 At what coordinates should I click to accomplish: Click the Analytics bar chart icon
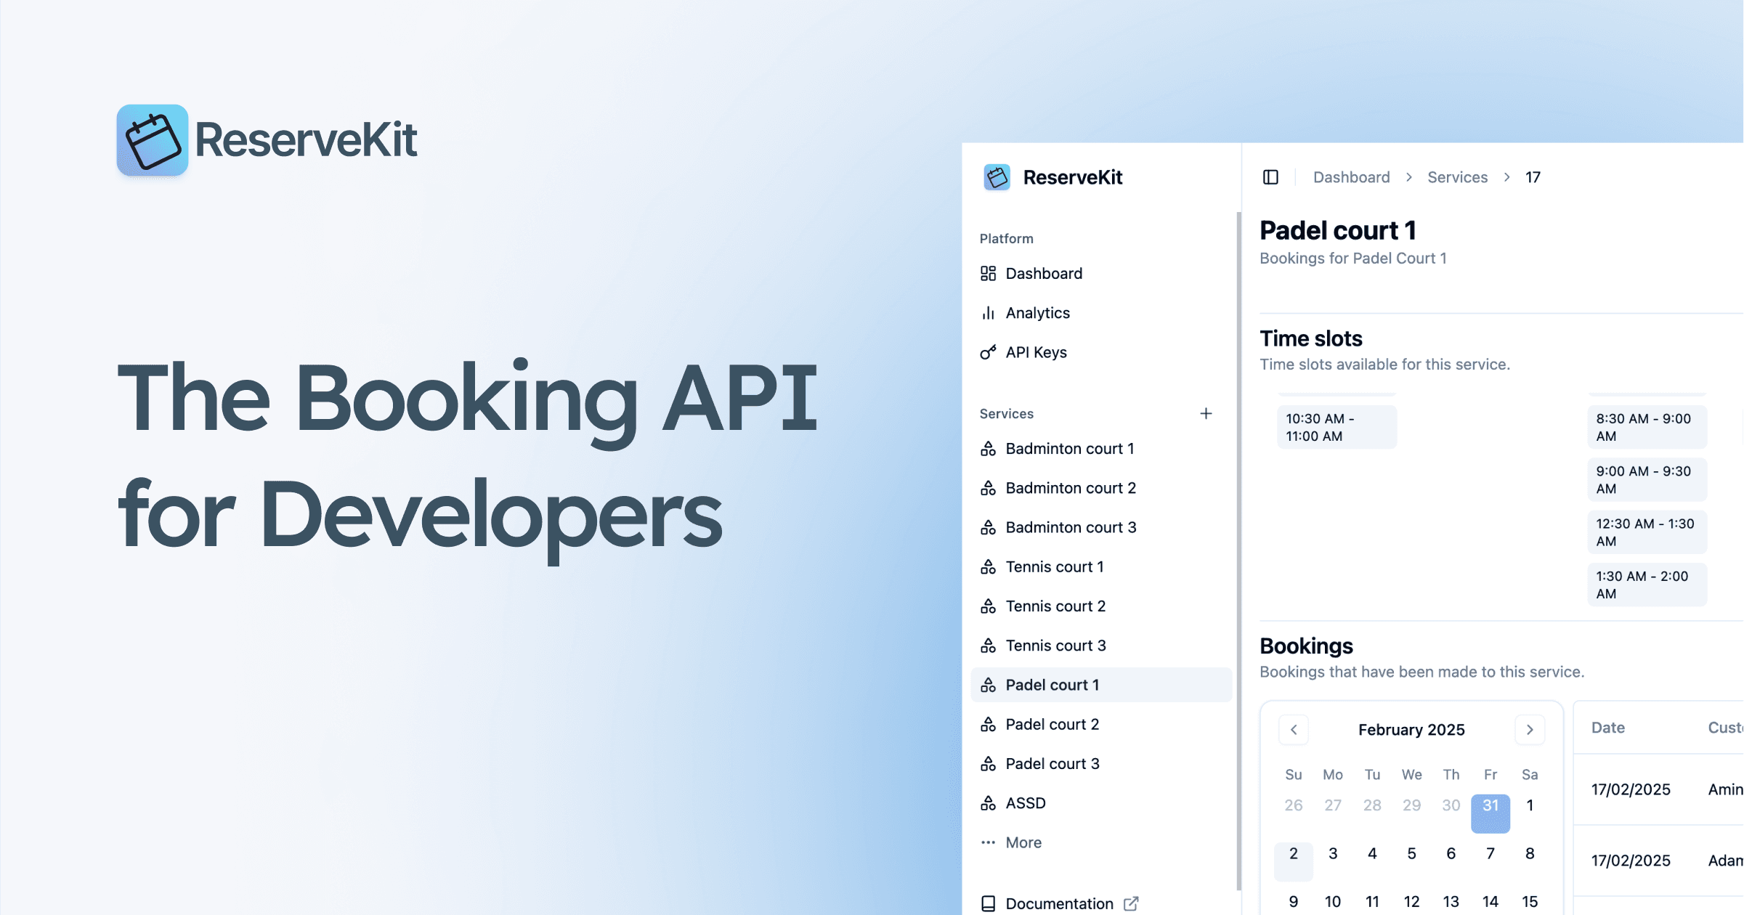(988, 313)
